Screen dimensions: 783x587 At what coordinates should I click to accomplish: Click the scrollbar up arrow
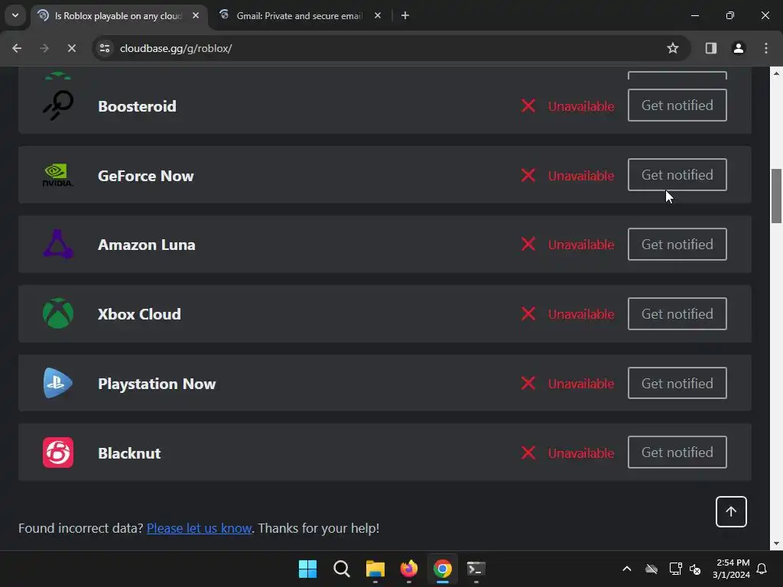pyautogui.click(x=776, y=73)
